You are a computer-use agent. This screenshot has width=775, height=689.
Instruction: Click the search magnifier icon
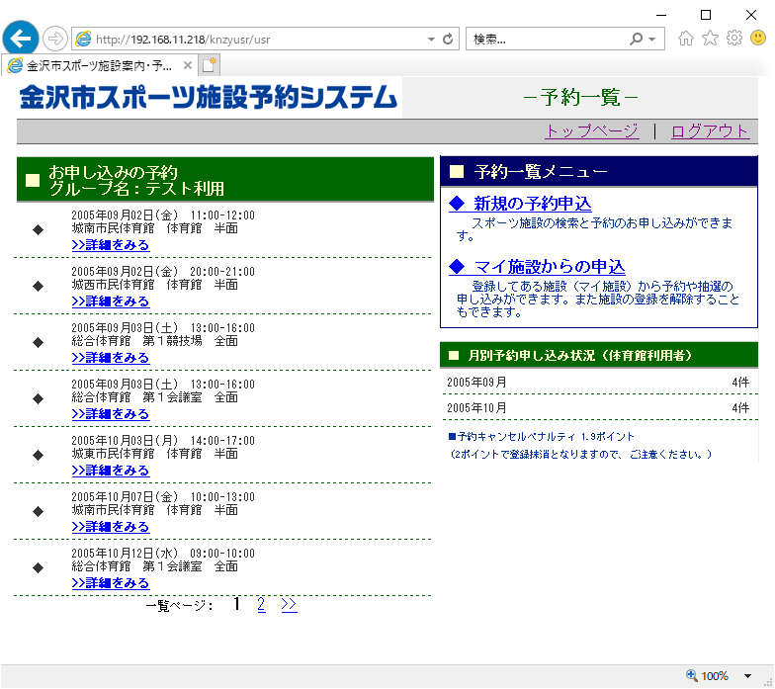pyautogui.click(x=636, y=40)
